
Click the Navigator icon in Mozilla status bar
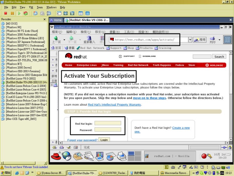[54, 148]
